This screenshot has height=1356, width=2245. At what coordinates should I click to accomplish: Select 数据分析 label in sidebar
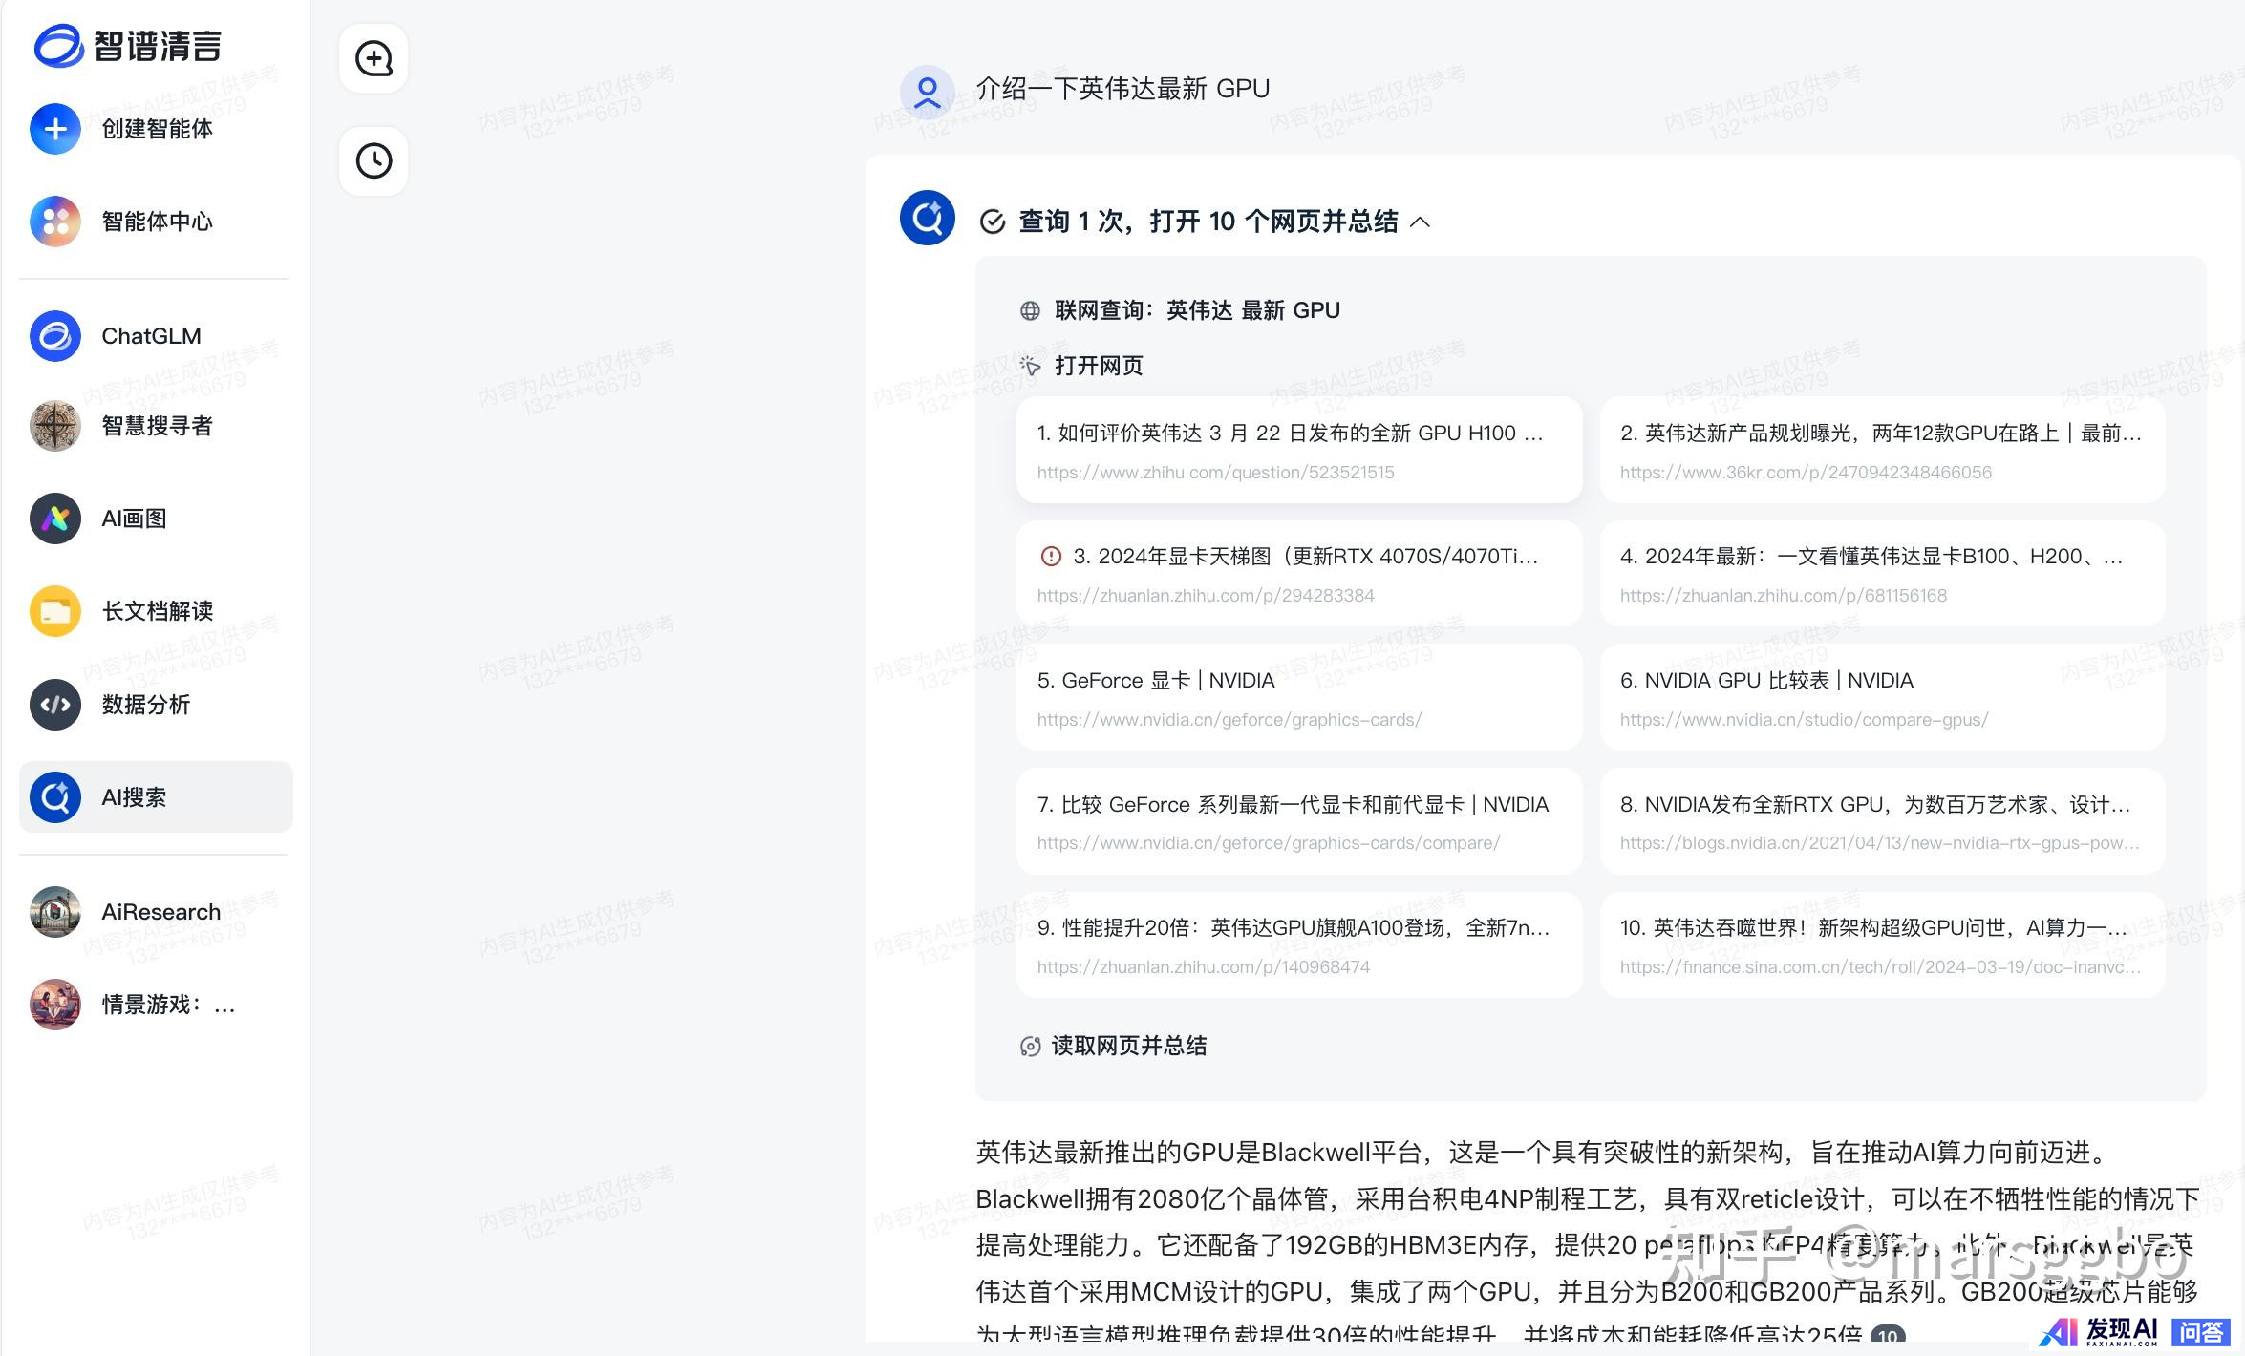coord(146,705)
